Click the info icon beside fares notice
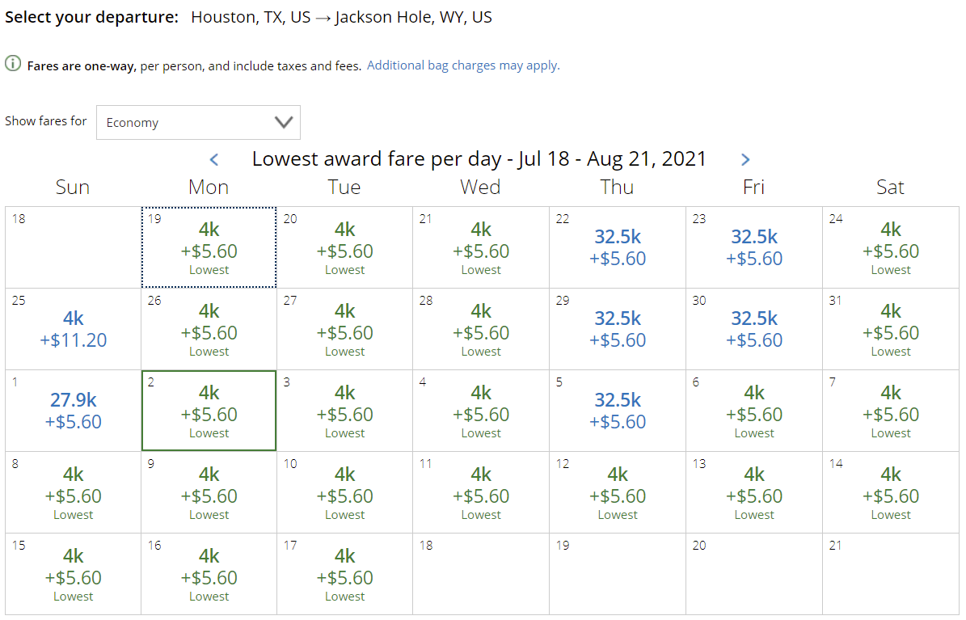966x620 pixels. click(x=13, y=64)
